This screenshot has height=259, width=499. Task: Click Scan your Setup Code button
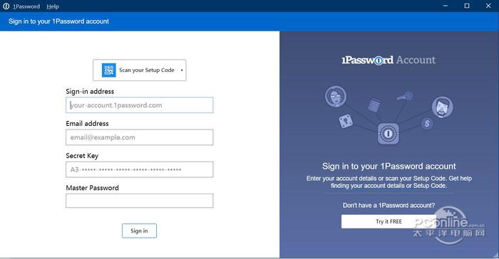pos(140,70)
